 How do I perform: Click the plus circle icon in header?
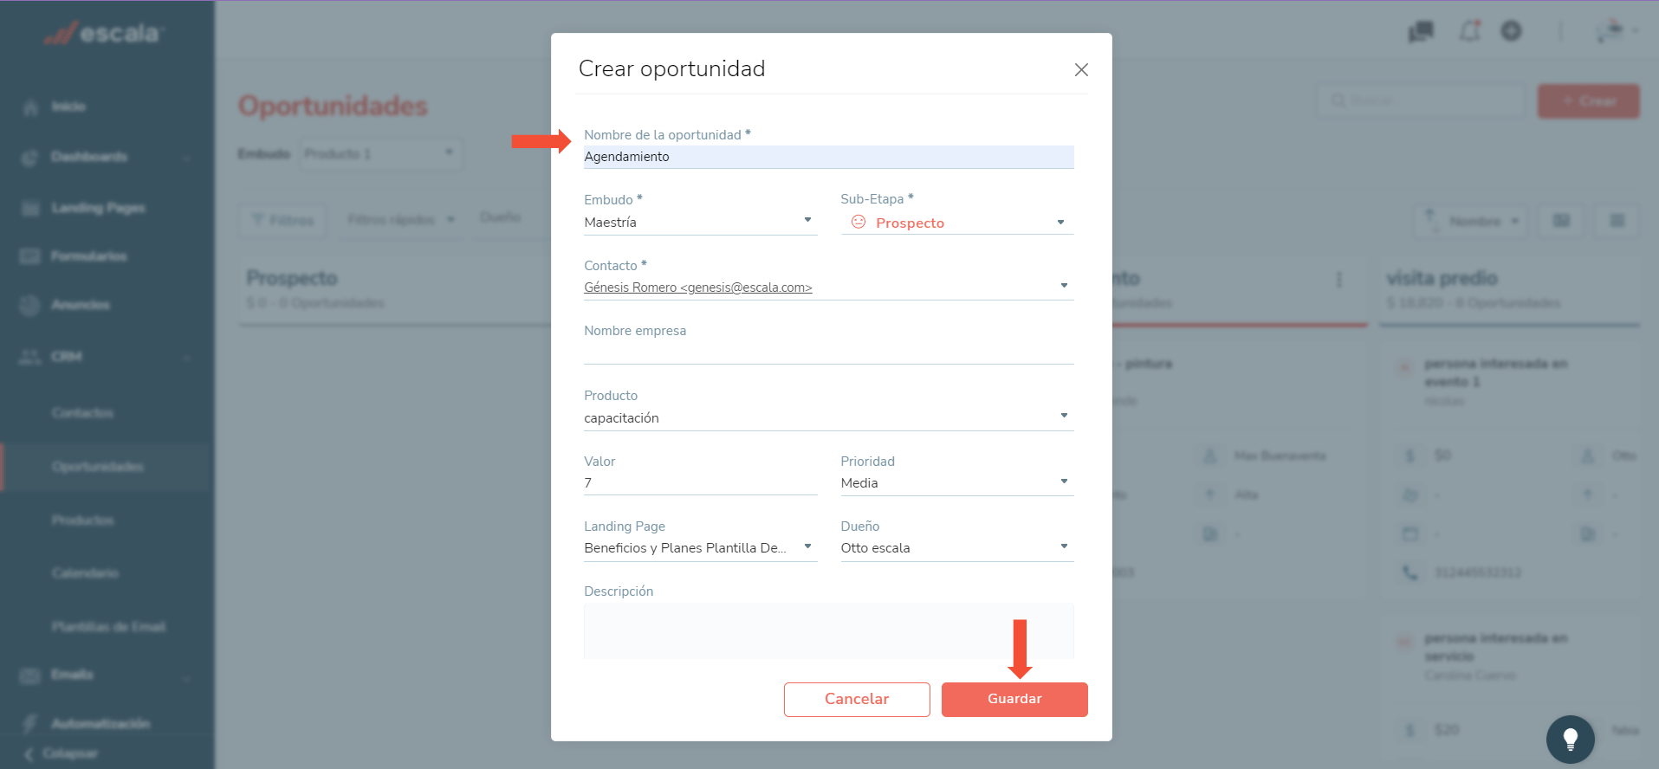tap(1512, 31)
